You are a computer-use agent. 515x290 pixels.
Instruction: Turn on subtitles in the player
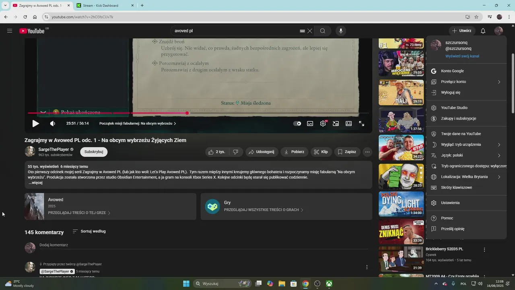coord(310,124)
